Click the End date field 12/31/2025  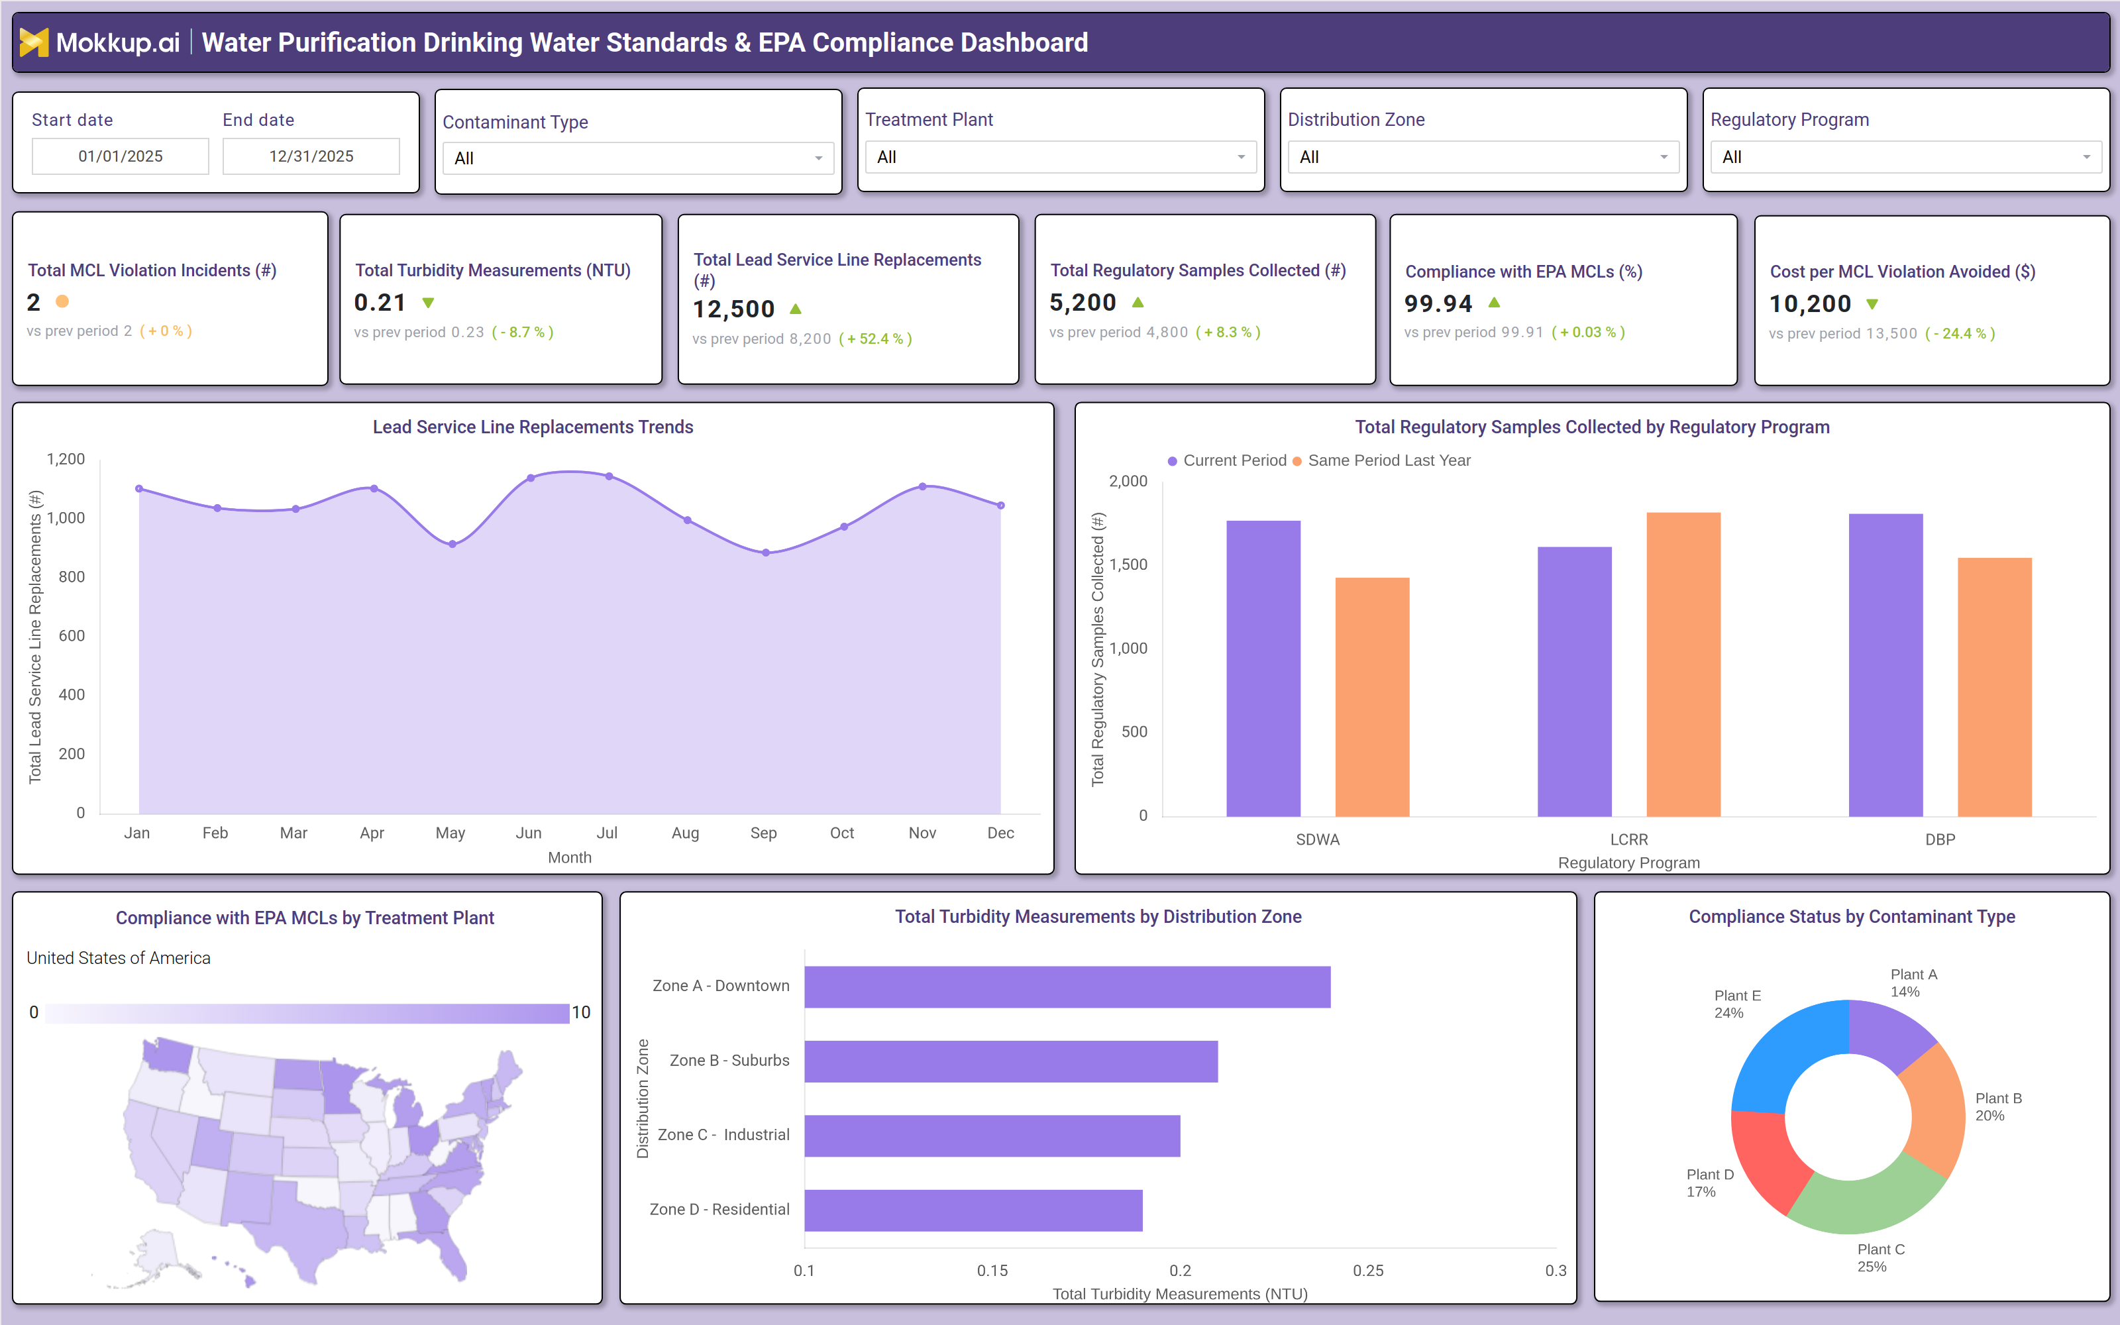pos(311,156)
